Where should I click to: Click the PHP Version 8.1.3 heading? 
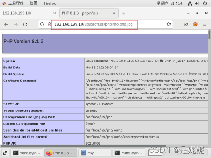[23, 42]
